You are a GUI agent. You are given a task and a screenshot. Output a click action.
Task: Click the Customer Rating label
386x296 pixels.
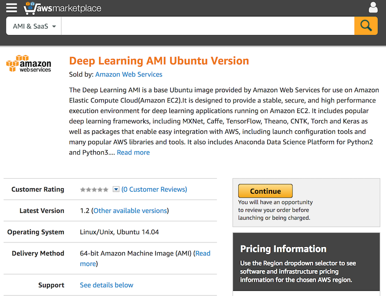(38, 189)
